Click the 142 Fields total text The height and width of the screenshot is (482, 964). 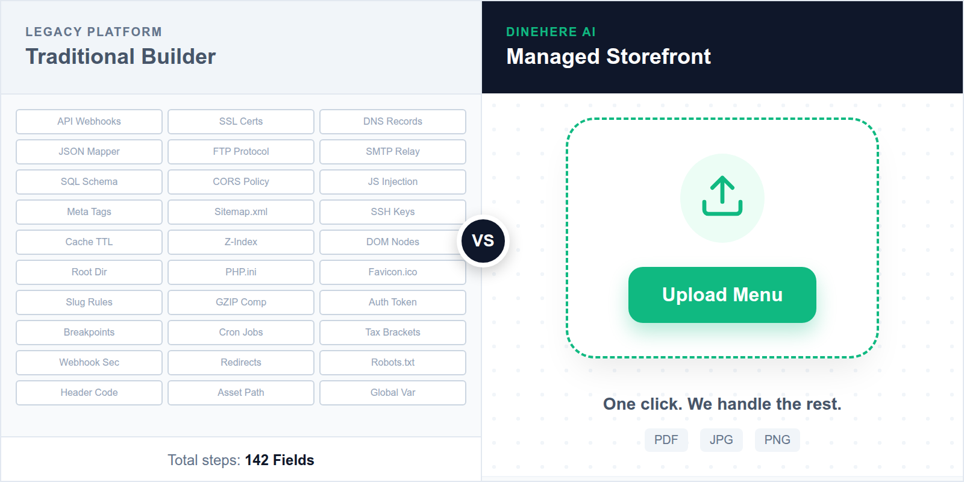click(x=280, y=460)
